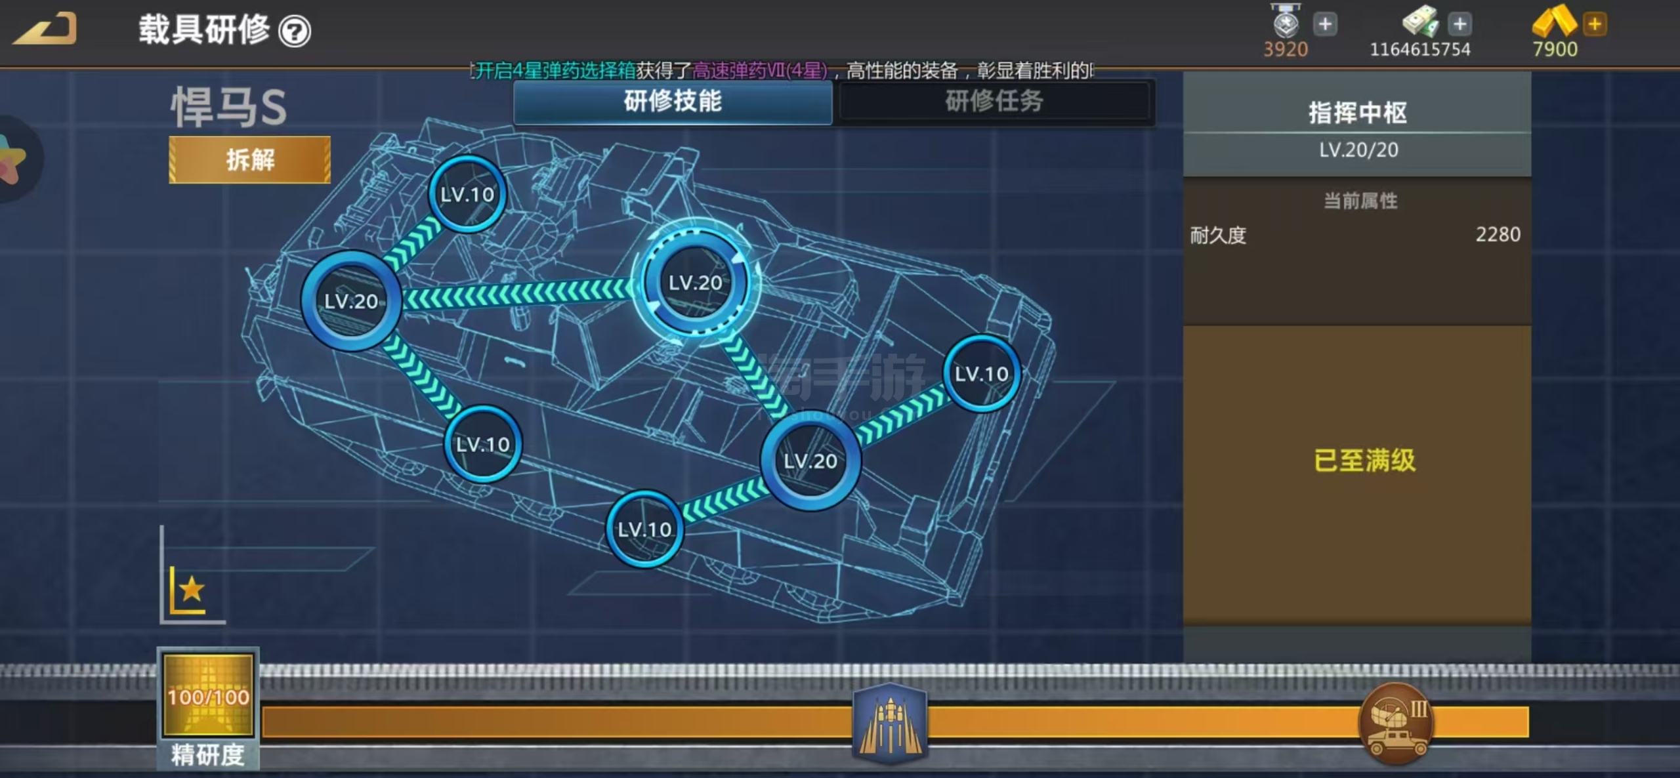The width and height of the screenshot is (1680, 778).
Task: Click the orange 精研度 progress bar
Action: coord(558,722)
